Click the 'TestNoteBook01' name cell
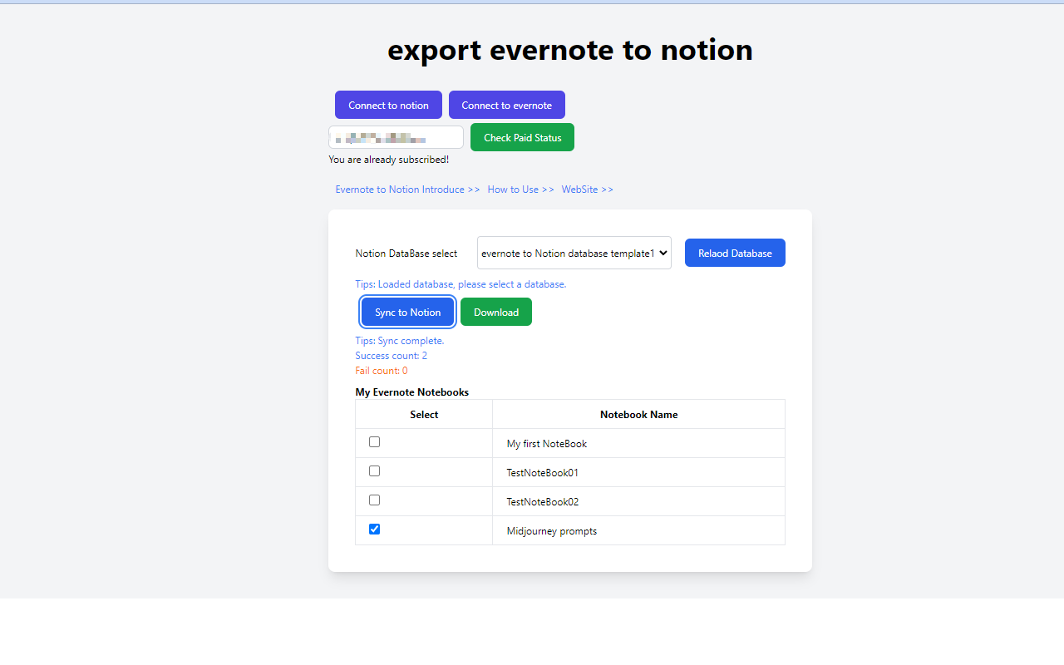1064x665 pixels. (x=638, y=472)
